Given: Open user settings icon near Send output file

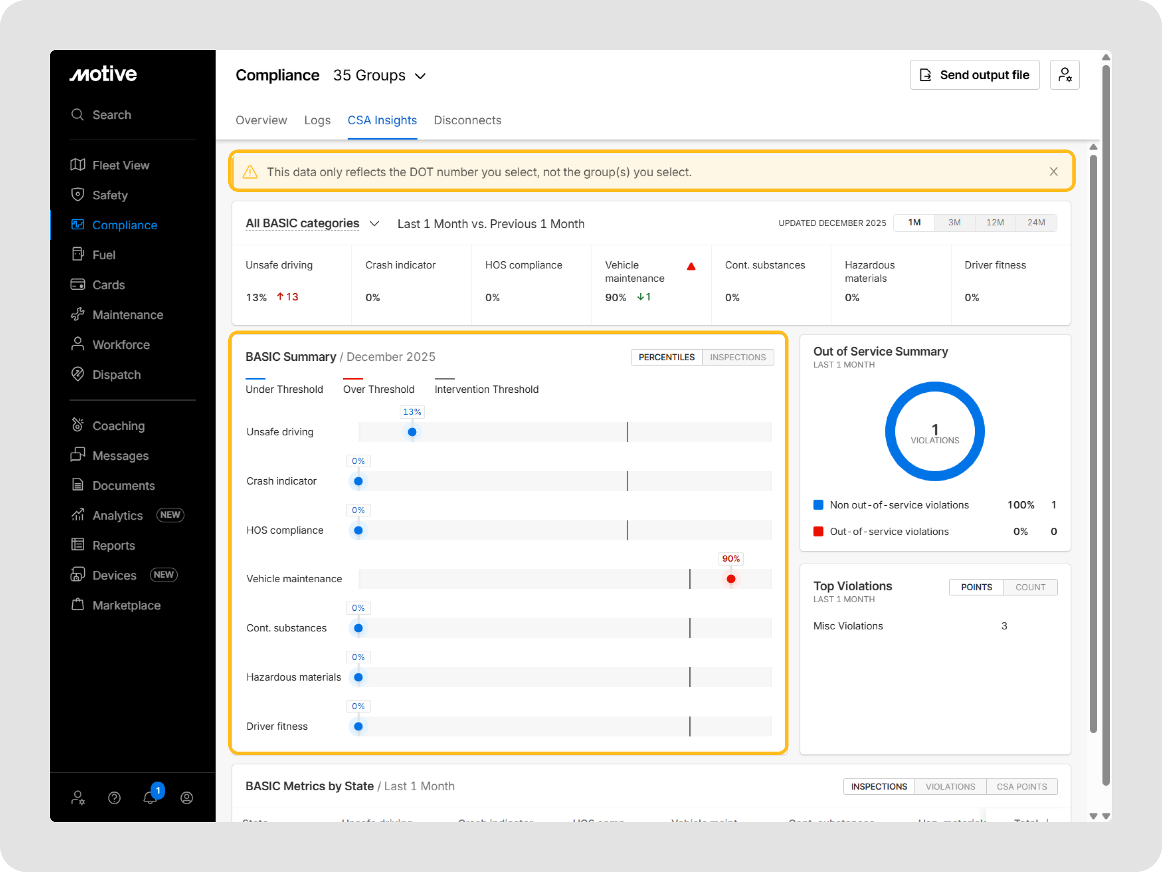Looking at the screenshot, I should coord(1064,75).
